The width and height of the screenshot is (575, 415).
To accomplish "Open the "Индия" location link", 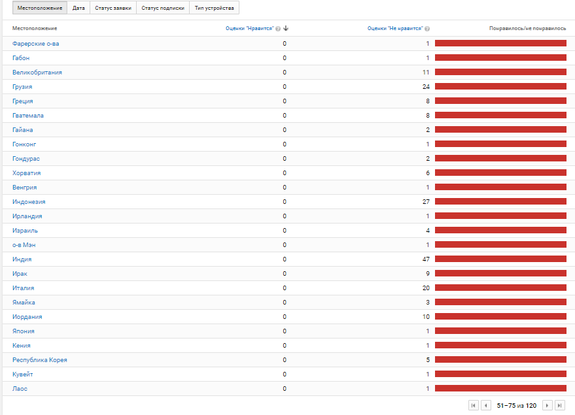I will point(22,259).
